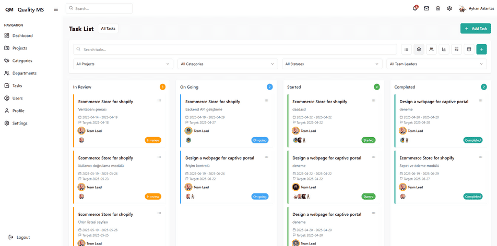Expand the All Projects dropdown
This screenshot has width=497, height=246.
[123, 64]
